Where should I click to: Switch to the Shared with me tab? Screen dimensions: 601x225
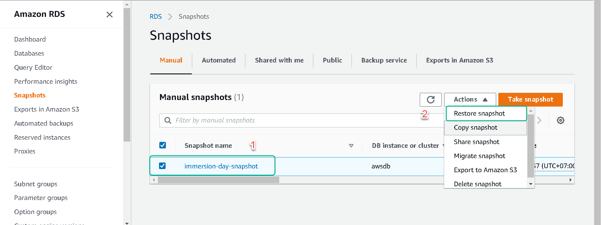point(279,60)
